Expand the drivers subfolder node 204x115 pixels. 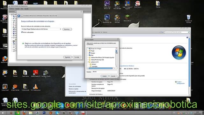click(89, 64)
